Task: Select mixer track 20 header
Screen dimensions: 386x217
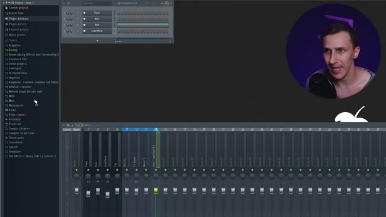Action: [214, 130]
